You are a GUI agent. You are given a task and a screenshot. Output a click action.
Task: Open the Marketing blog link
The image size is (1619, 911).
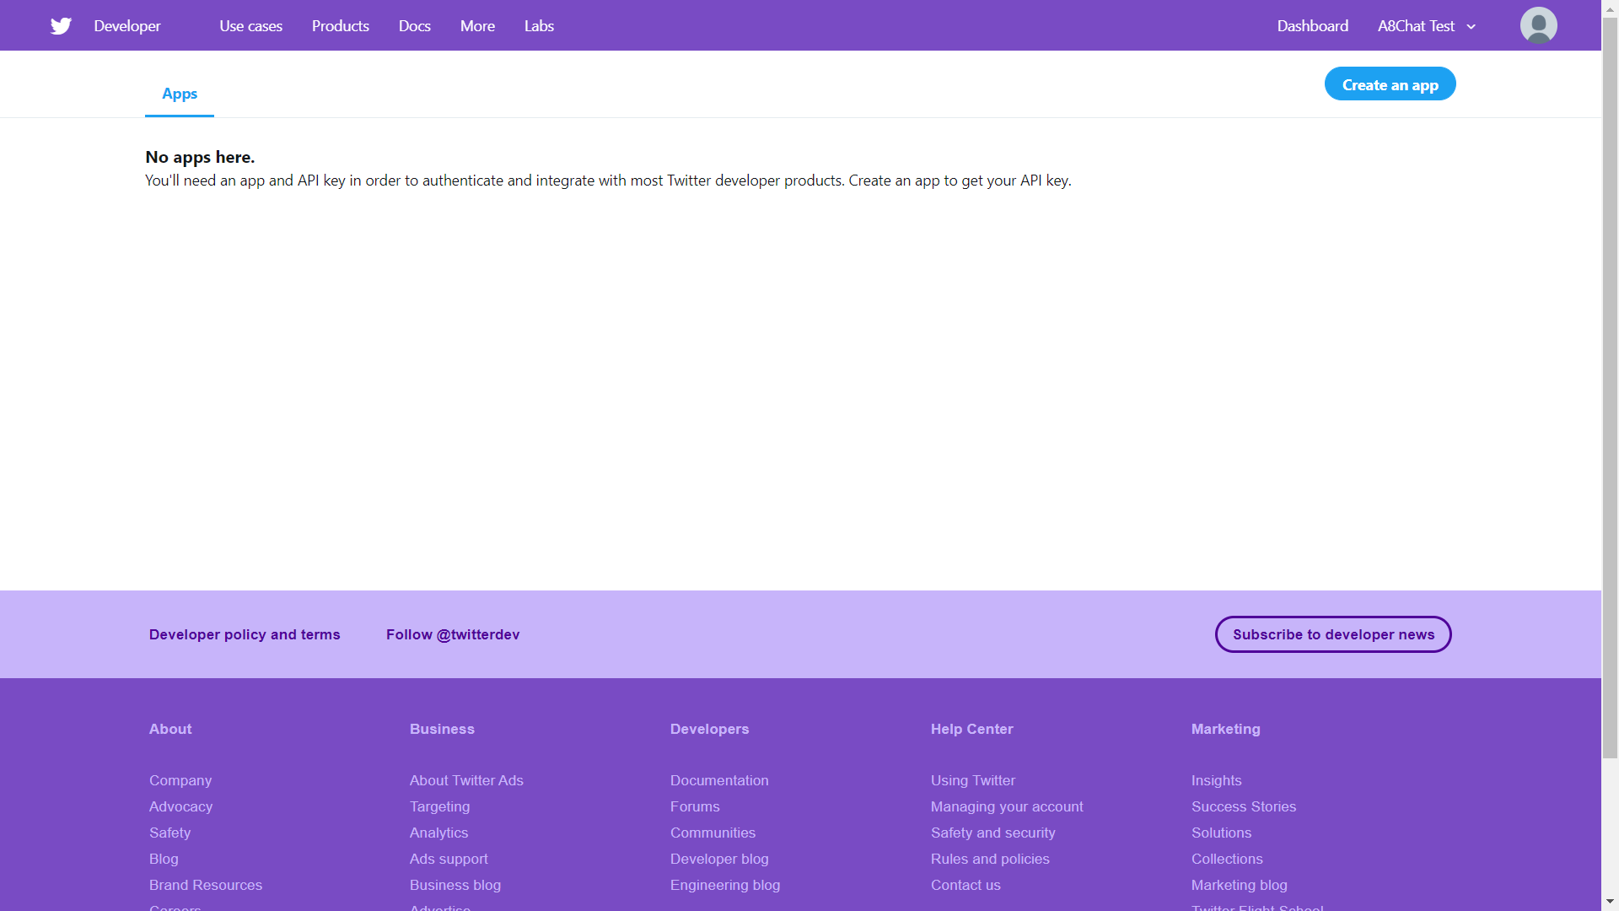(x=1239, y=885)
